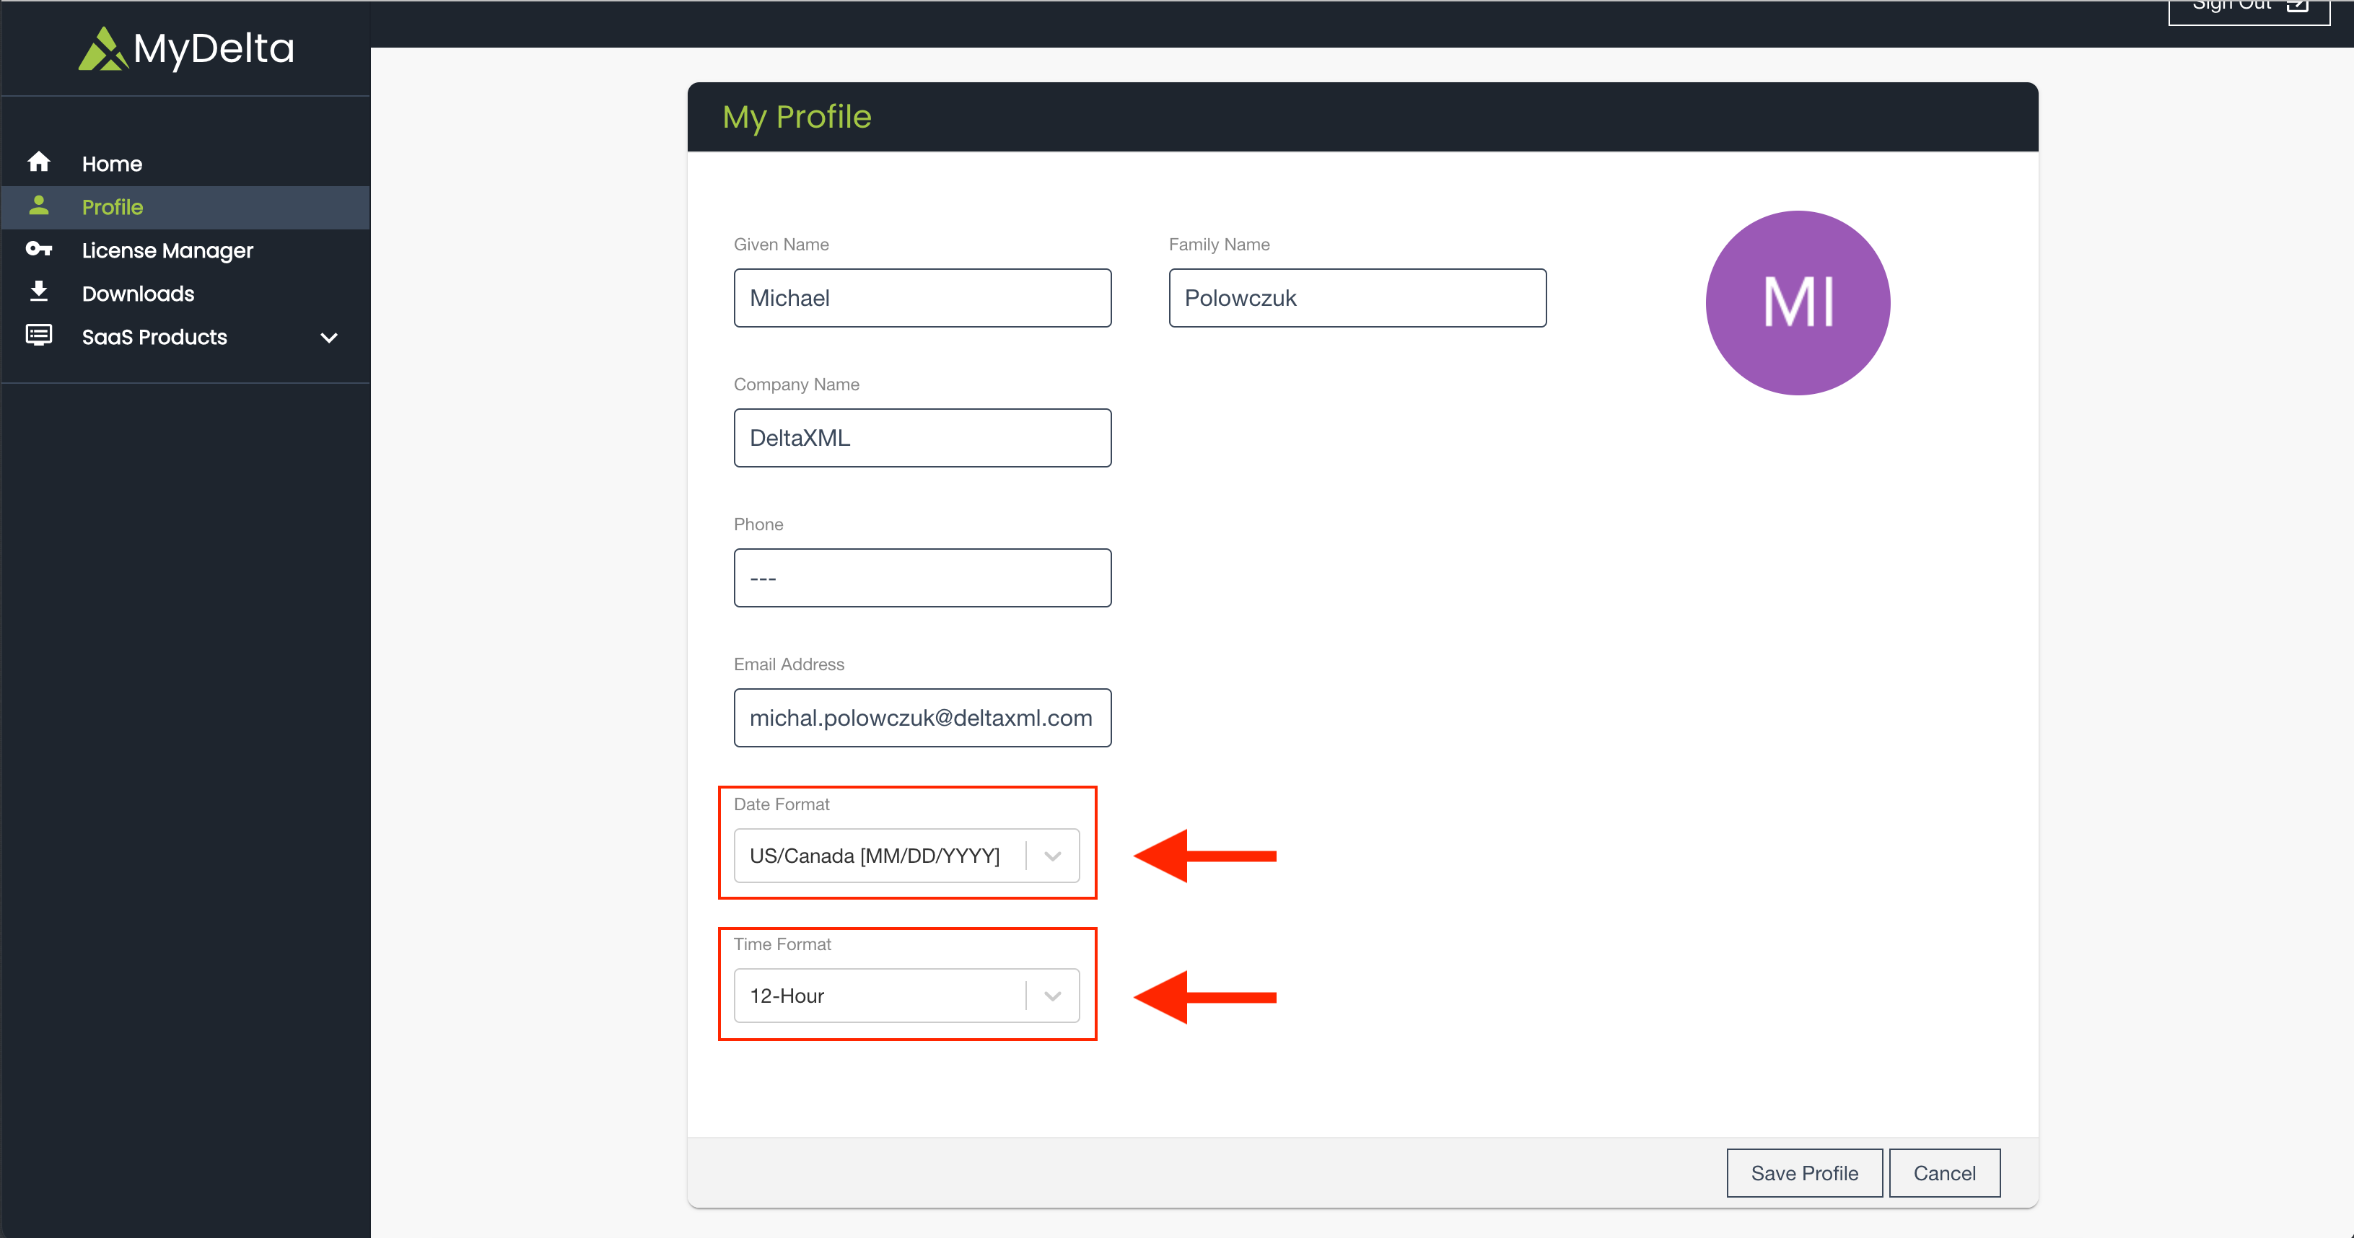Click the MyDelta logo
This screenshot has height=1238, width=2354.
tap(185, 49)
